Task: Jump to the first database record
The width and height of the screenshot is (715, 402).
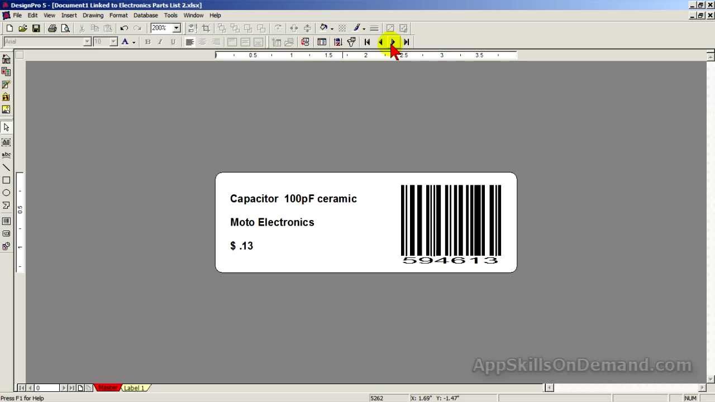Action: 367,42
